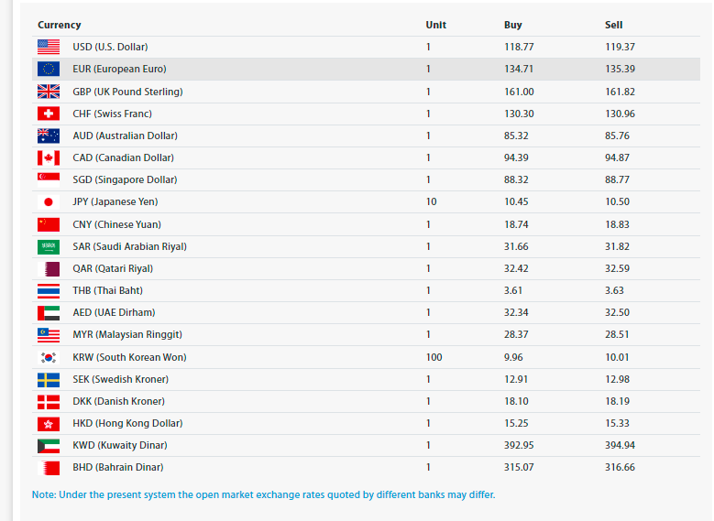The height and width of the screenshot is (521, 714).
Task: Select the DKK (Danish Kroner) label
Action: pyautogui.click(x=118, y=401)
